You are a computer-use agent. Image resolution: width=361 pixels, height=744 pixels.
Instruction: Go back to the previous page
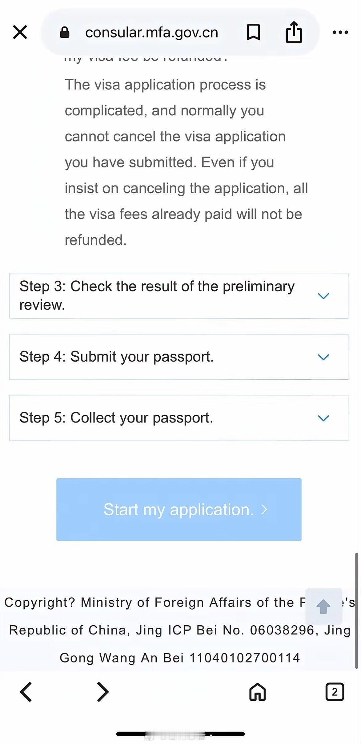point(26,692)
